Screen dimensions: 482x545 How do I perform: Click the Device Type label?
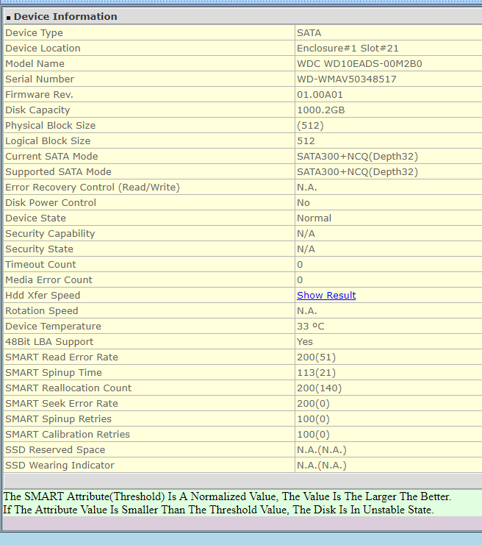pos(34,32)
